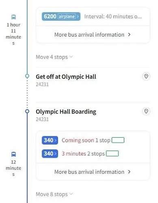Open More bus arrival information for the 6200 bus
158x203 pixels.
93,35
